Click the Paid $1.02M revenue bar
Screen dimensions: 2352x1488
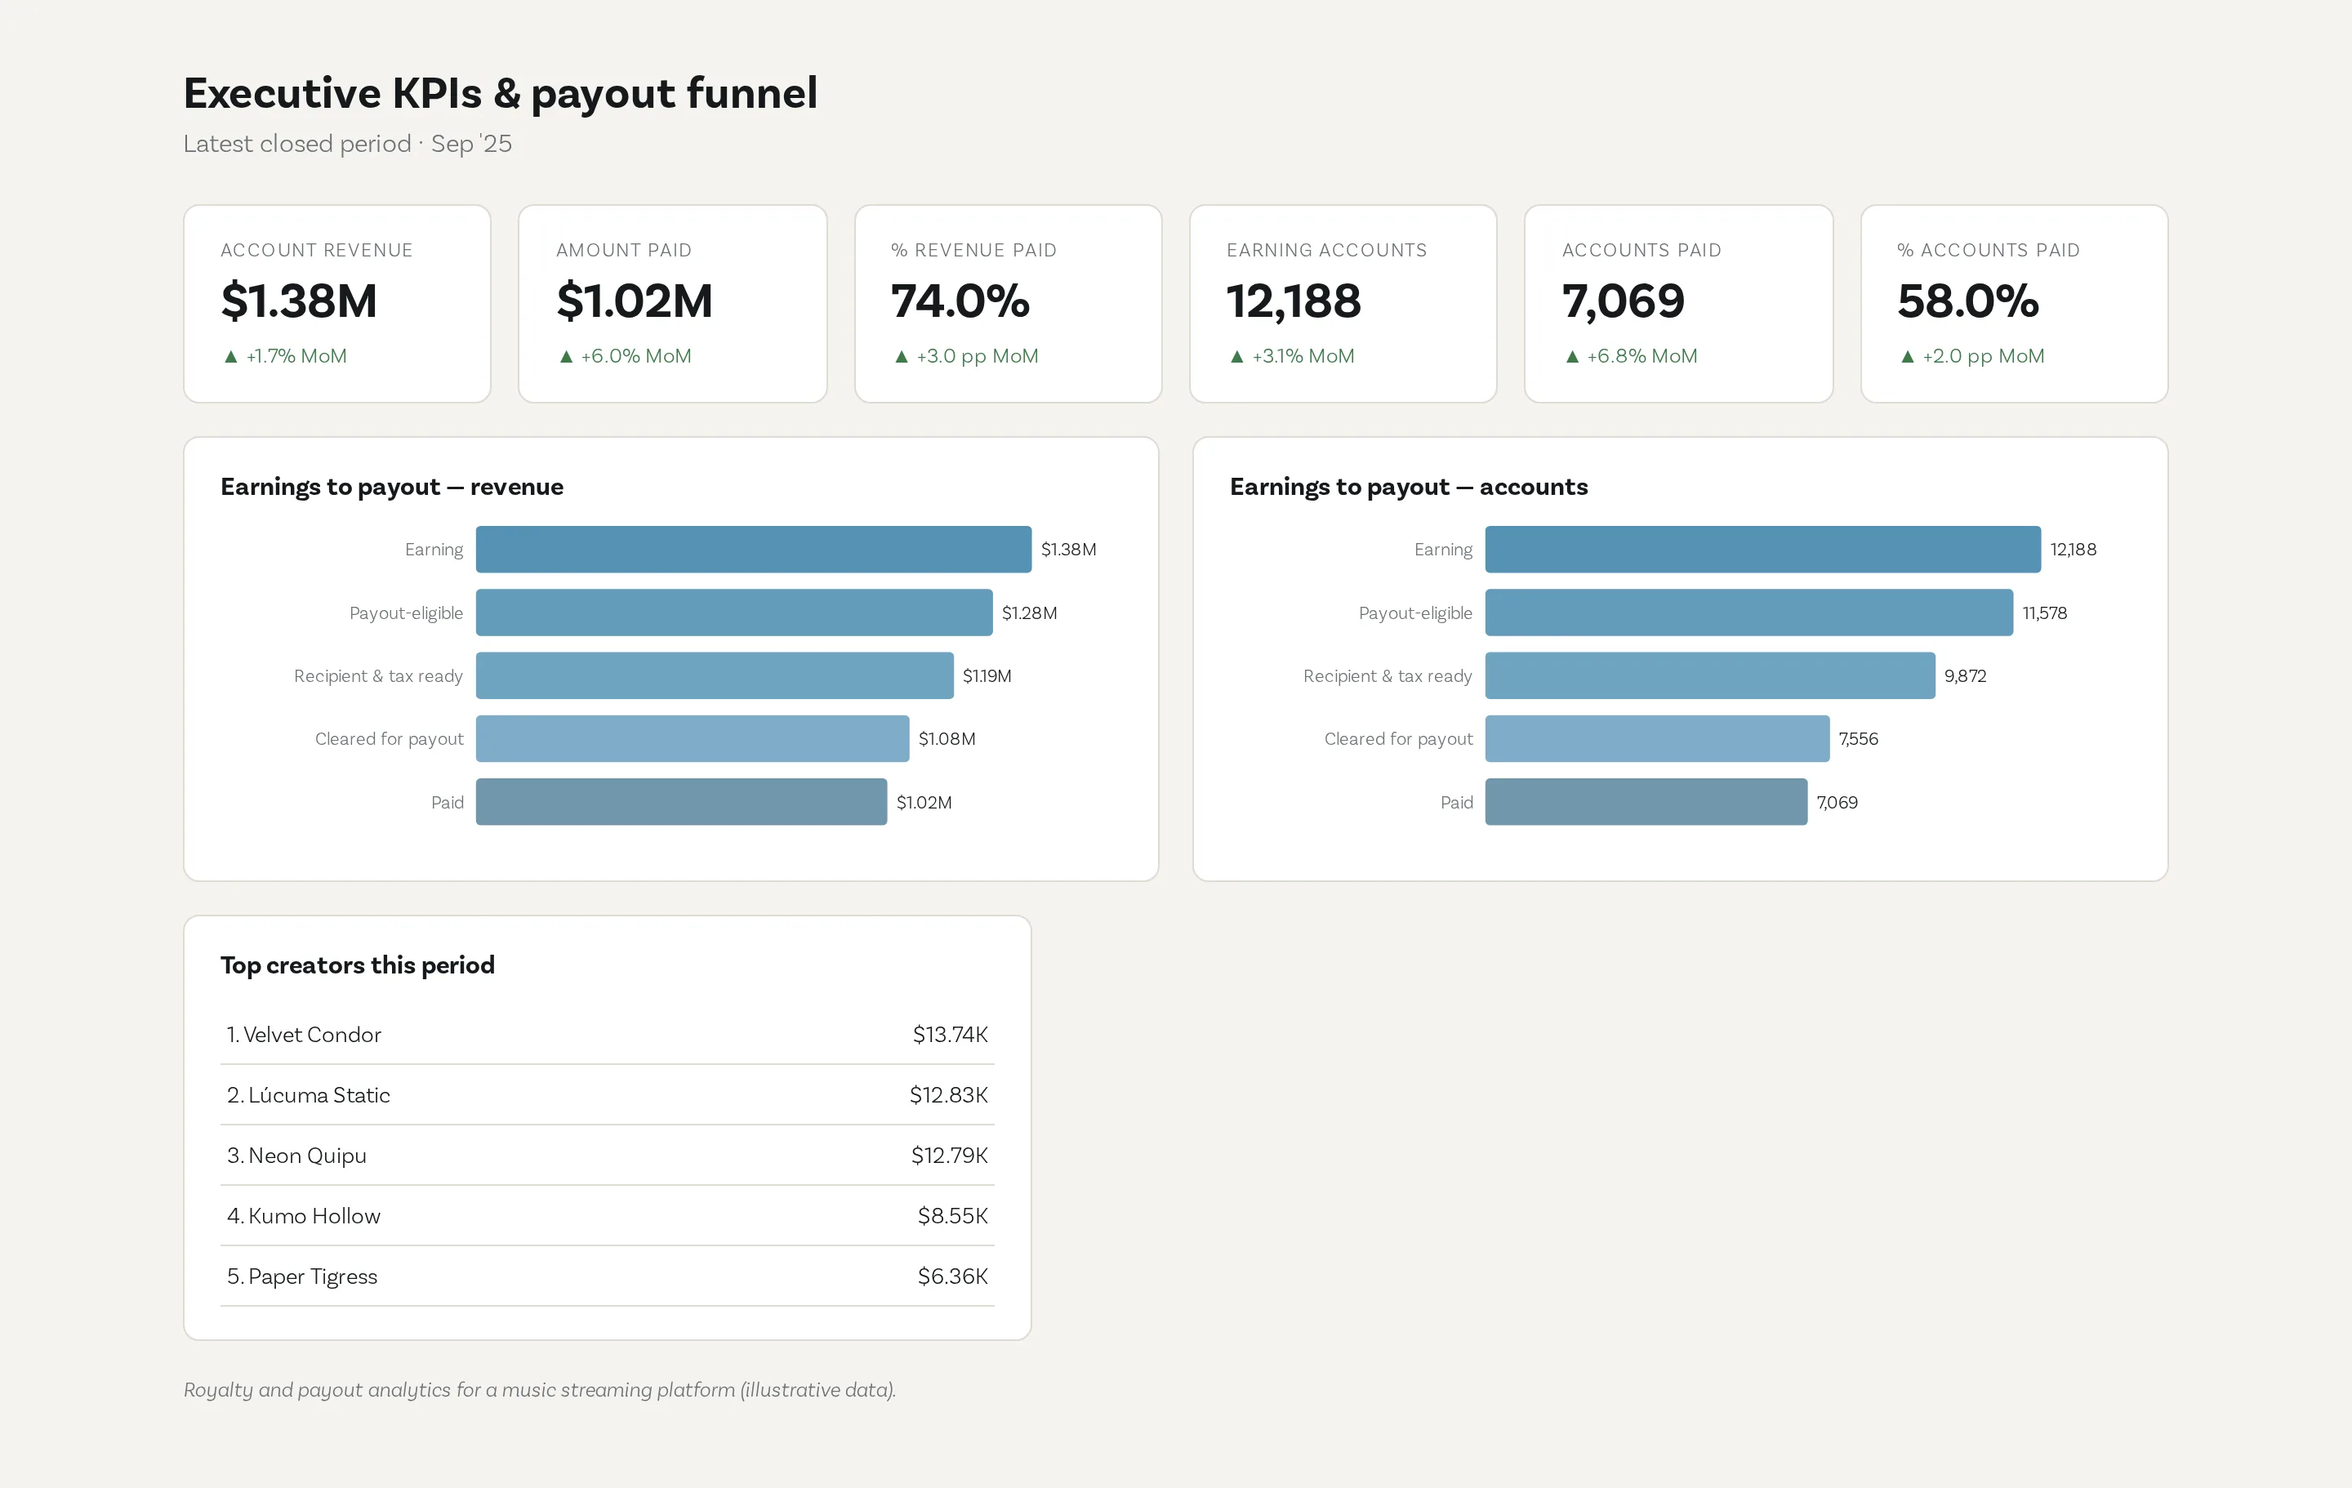point(681,802)
